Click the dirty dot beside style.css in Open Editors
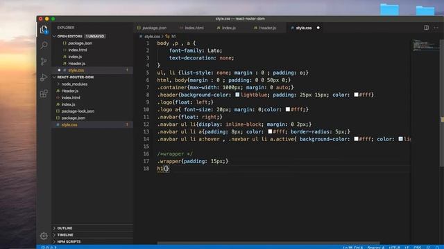444x249 pixels. pos(59,70)
